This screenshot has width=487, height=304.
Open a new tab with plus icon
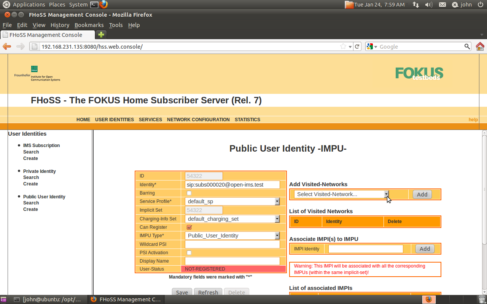click(101, 35)
